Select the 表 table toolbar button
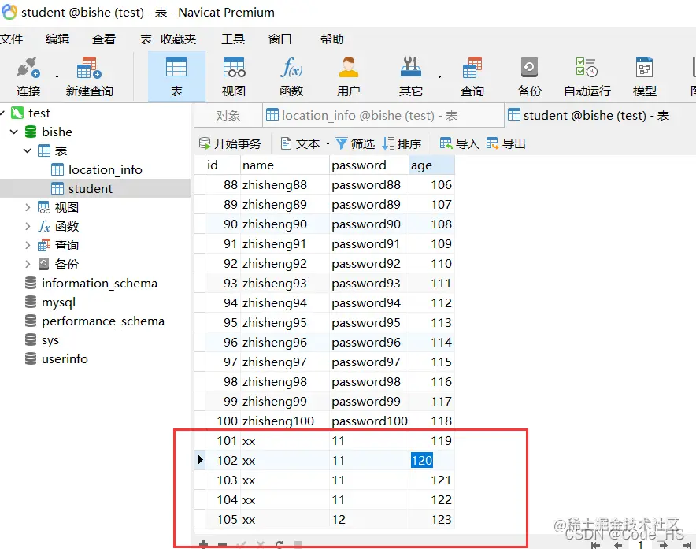 point(176,76)
